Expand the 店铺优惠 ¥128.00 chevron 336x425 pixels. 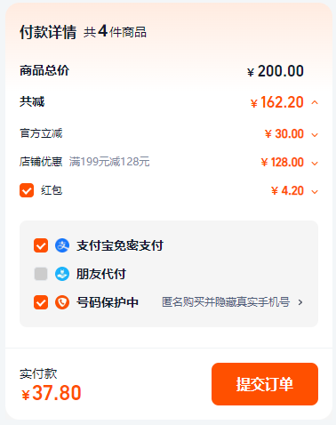click(315, 164)
